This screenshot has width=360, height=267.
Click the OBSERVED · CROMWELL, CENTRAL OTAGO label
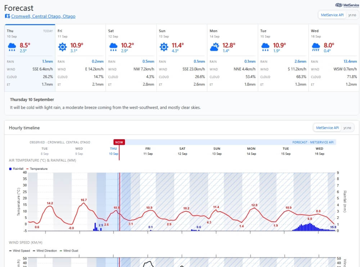click(60, 142)
